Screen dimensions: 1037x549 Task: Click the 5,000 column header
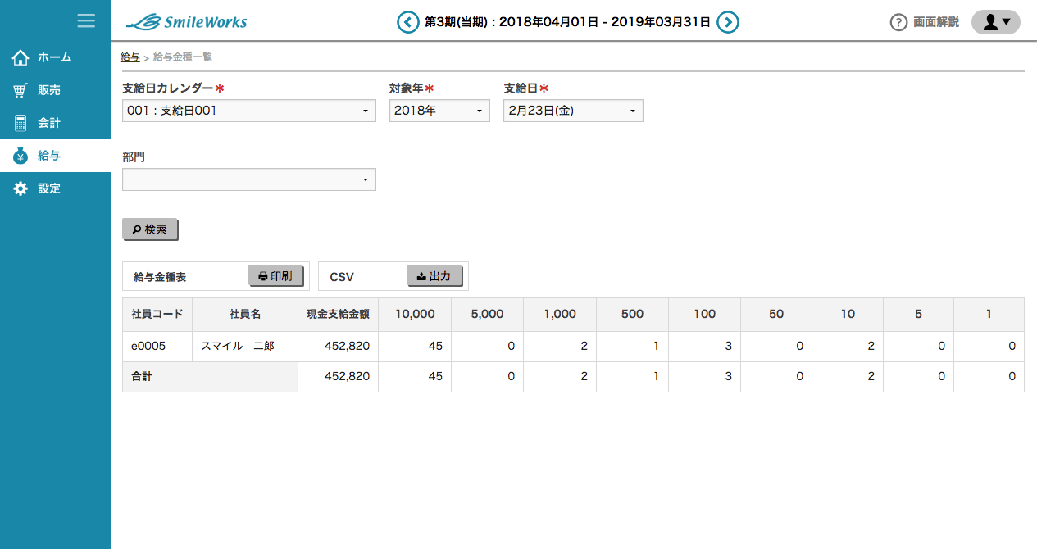click(x=487, y=315)
